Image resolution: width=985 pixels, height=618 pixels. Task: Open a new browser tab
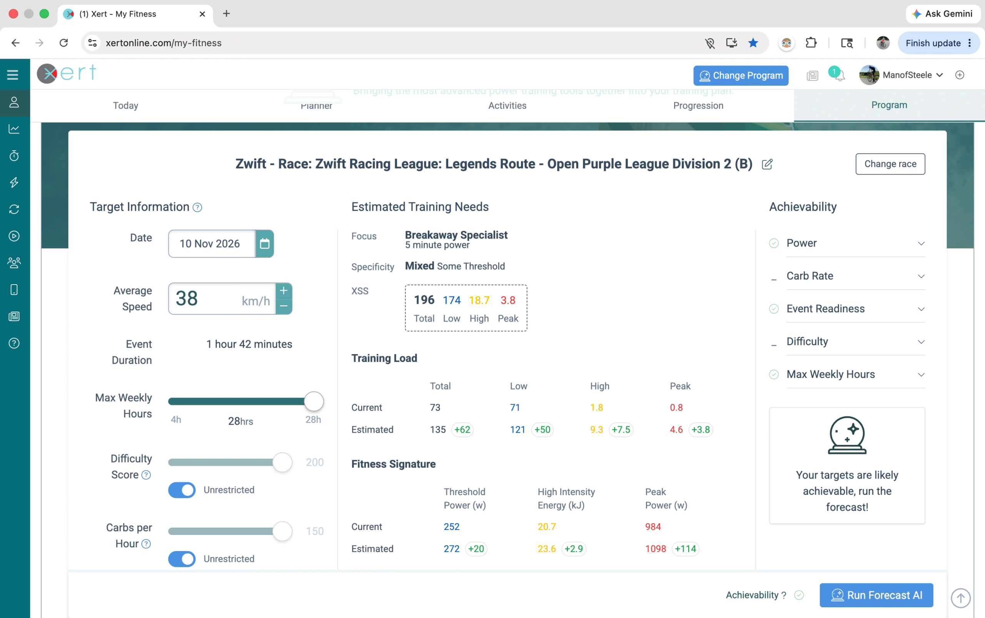pos(227,14)
